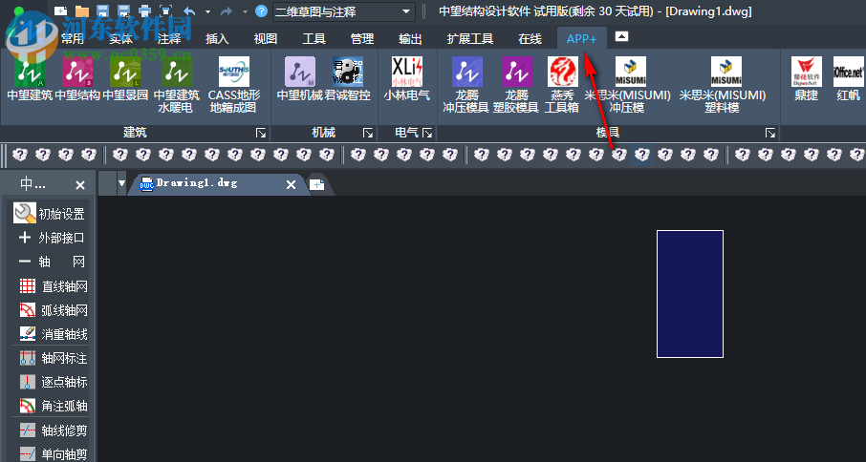Select the 轴线修剪 tool
Image resolution: width=866 pixels, height=462 pixels.
point(54,430)
